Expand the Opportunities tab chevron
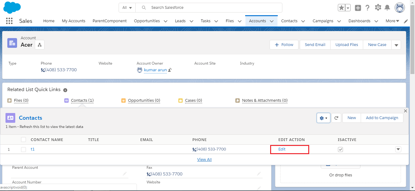This screenshot has height=191, width=415. (166, 21)
